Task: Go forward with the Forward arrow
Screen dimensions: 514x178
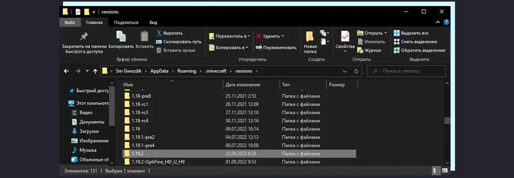Action: [78, 71]
